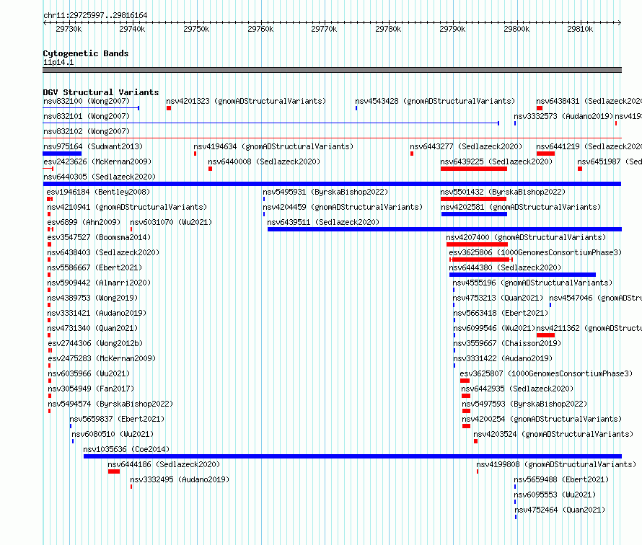The width and height of the screenshot is (642, 545).
Task: Click the nsv832101 (Wong2007) label
Action: pos(87,116)
